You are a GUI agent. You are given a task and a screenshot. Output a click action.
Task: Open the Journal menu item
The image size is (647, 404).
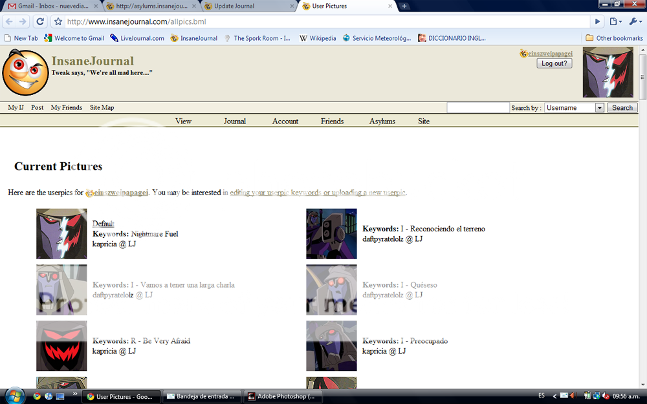click(234, 121)
